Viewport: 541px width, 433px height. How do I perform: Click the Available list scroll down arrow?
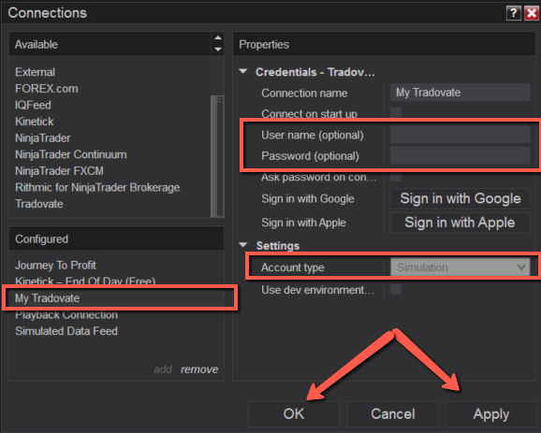pyautogui.click(x=218, y=50)
